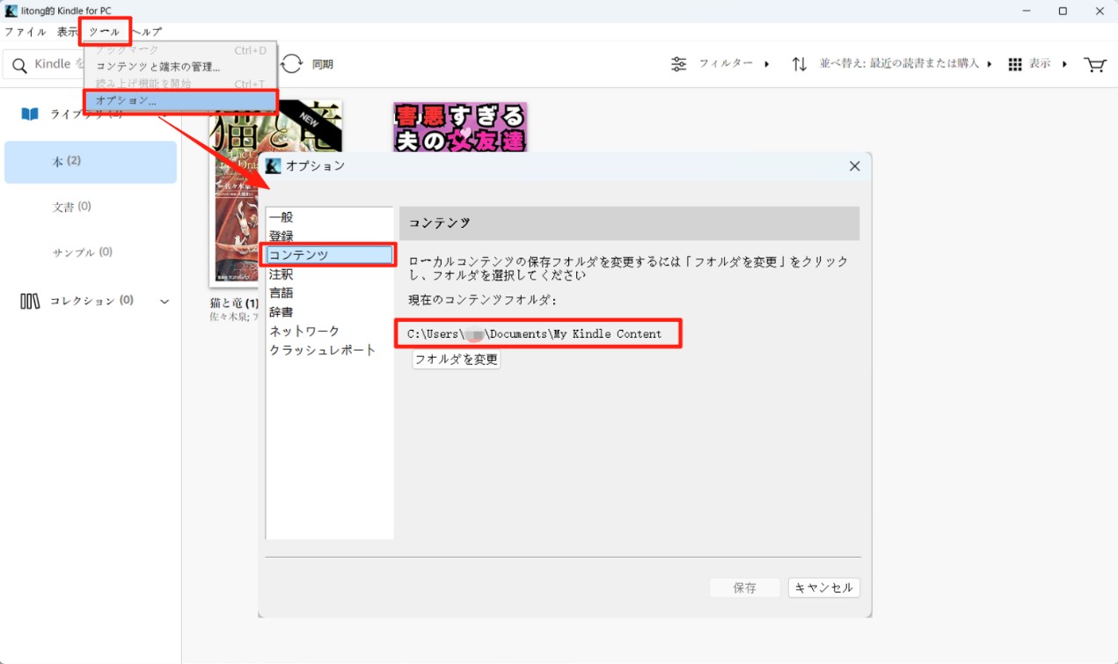Click the Kindle app icon in title bar
This screenshot has height=664, width=1118.
click(11, 11)
